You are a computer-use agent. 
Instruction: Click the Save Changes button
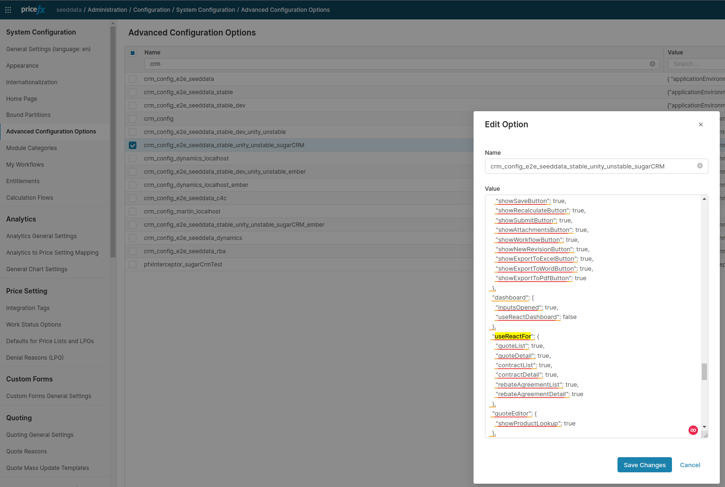[644, 465]
